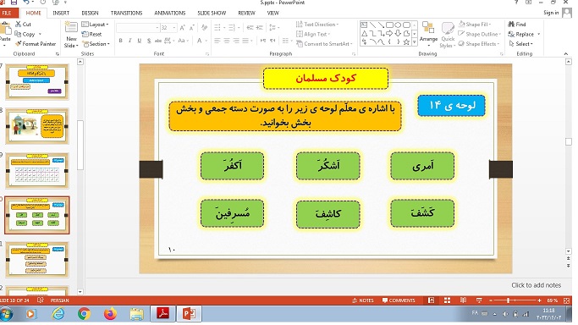
Task: Start Slide Show from status bar
Action: (x=479, y=300)
